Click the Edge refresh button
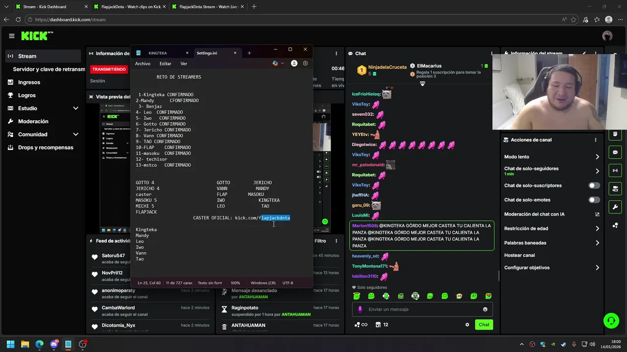 (18, 20)
